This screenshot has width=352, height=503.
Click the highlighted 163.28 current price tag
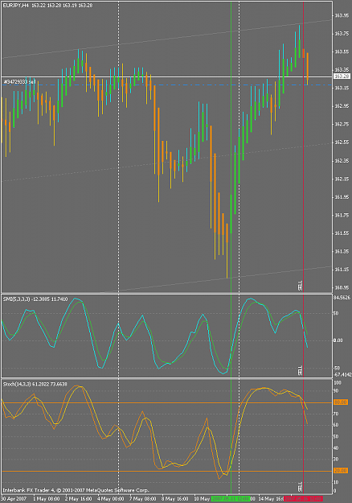pyautogui.click(x=342, y=76)
